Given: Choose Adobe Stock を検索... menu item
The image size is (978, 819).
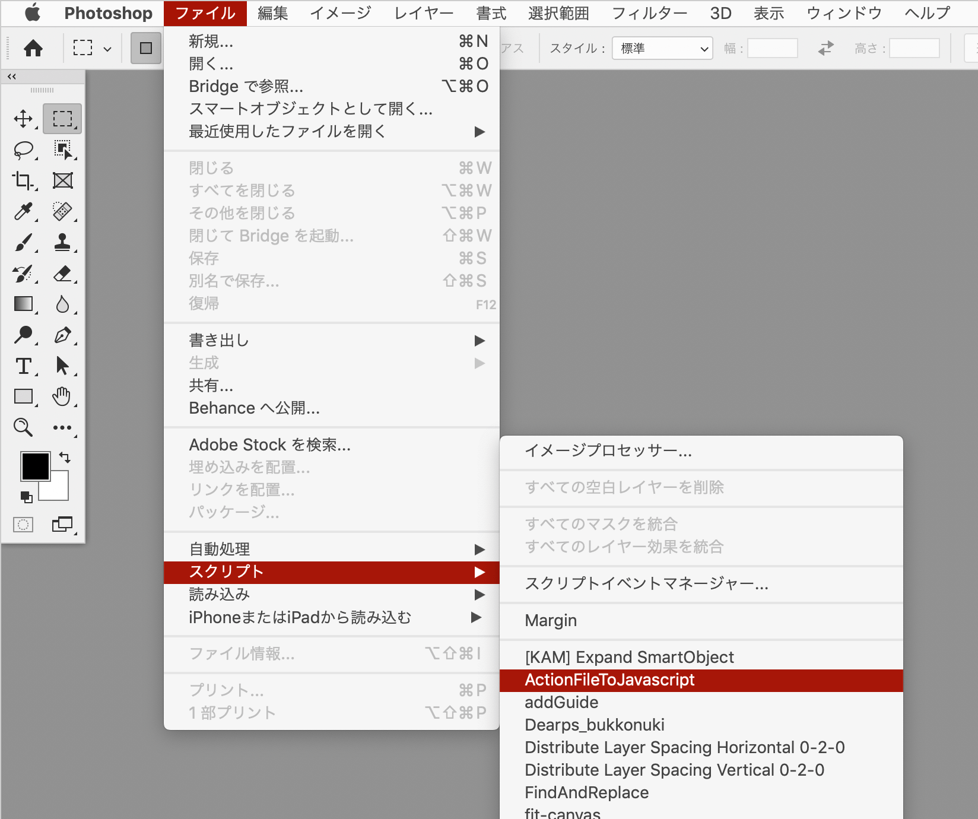Looking at the screenshot, I should [x=332, y=445].
